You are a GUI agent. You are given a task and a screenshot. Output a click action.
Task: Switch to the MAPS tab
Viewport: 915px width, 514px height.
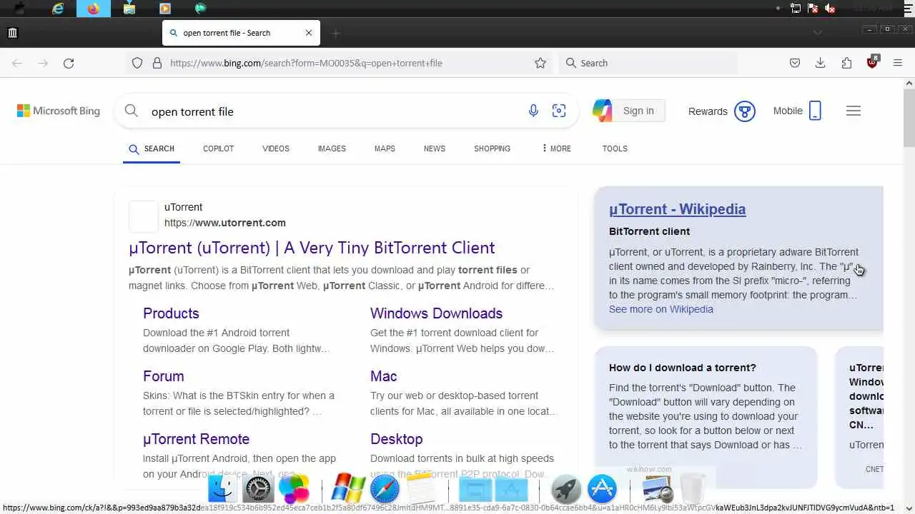385,148
